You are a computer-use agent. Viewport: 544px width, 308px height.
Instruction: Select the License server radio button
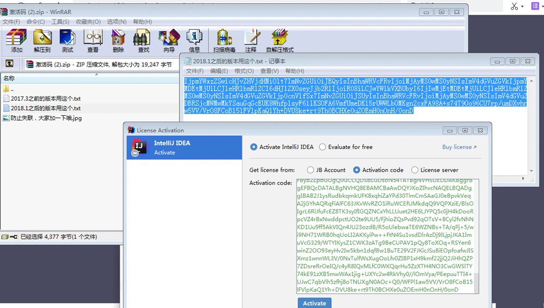pyautogui.click(x=415, y=170)
